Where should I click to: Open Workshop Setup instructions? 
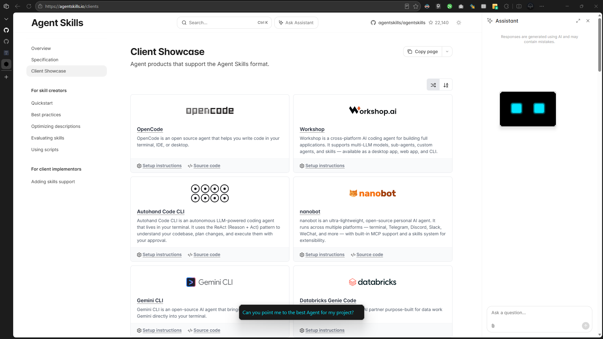point(325,166)
